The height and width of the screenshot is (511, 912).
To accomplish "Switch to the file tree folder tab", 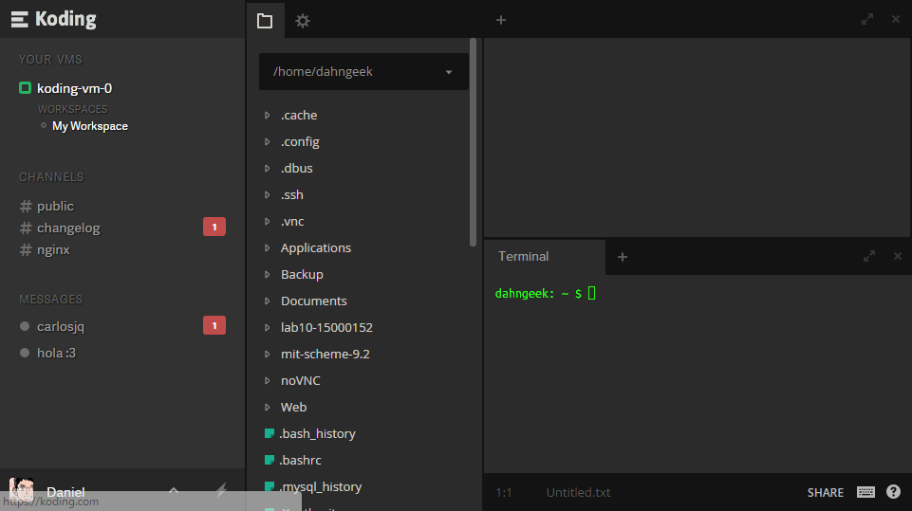I will pos(265,20).
